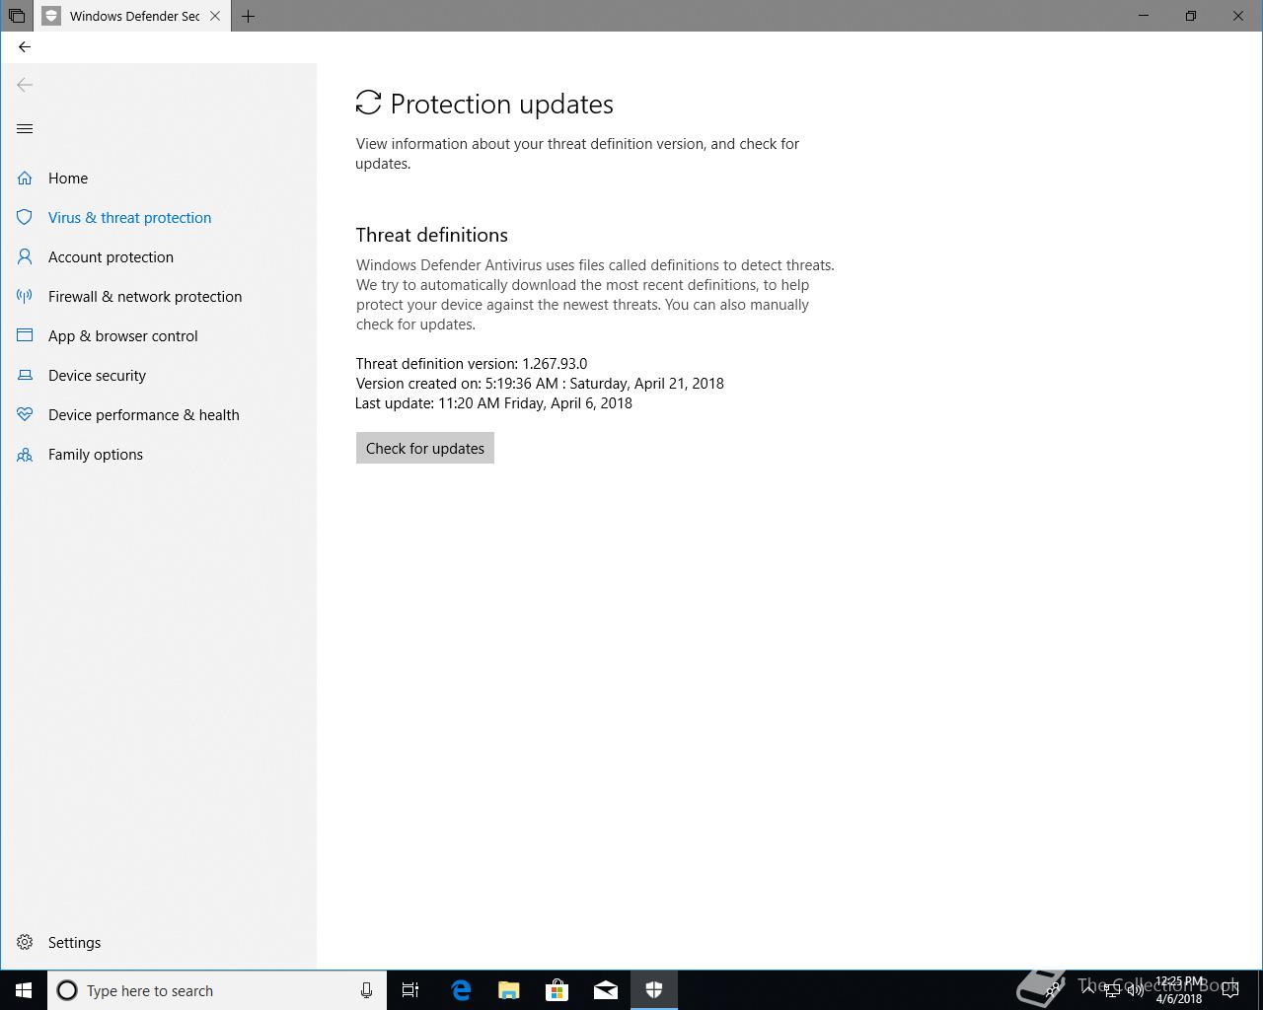Open Device security label

click(x=97, y=376)
